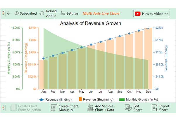Expand the How-to video dropdown arrow

(x=166, y=14)
